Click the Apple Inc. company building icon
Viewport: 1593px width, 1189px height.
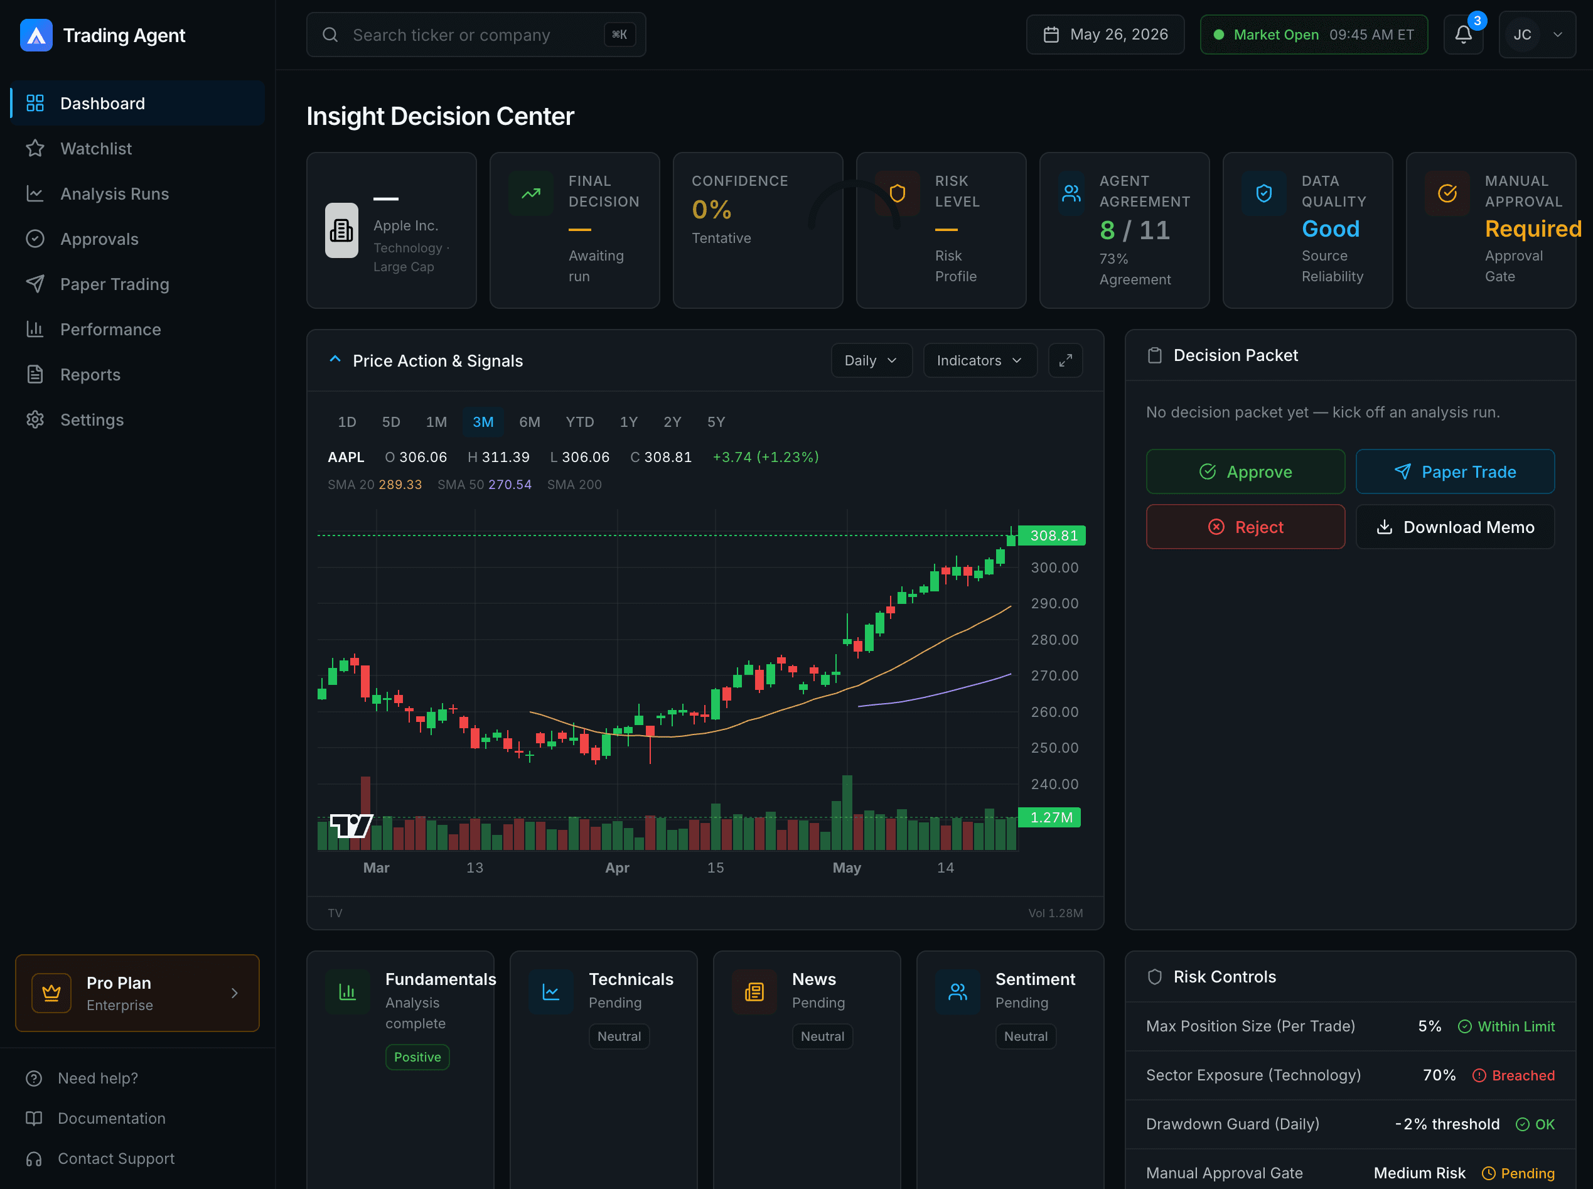pyautogui.click(x=341, y=230)
